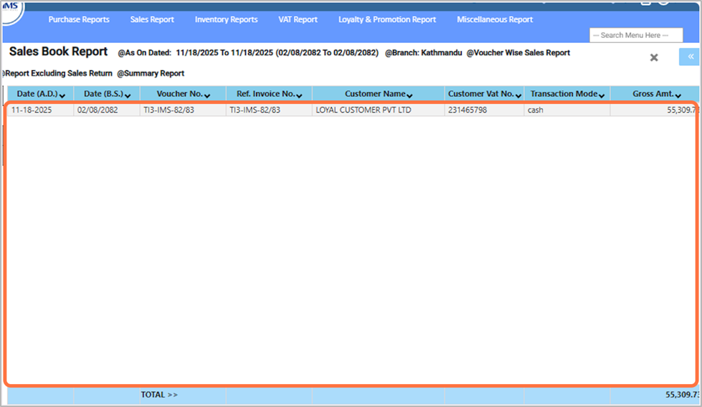This screenshot has width=702, height=407.
Task: Open the Purchase Reports menu
Action: tap(79, 19)
